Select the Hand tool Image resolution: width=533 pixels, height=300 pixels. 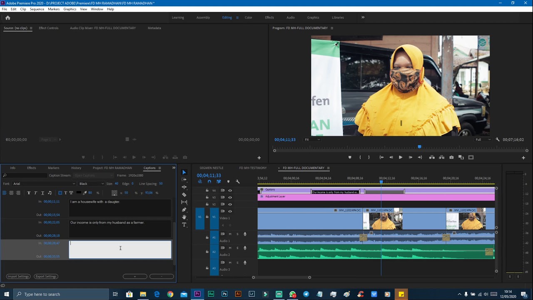click(184, 217)
